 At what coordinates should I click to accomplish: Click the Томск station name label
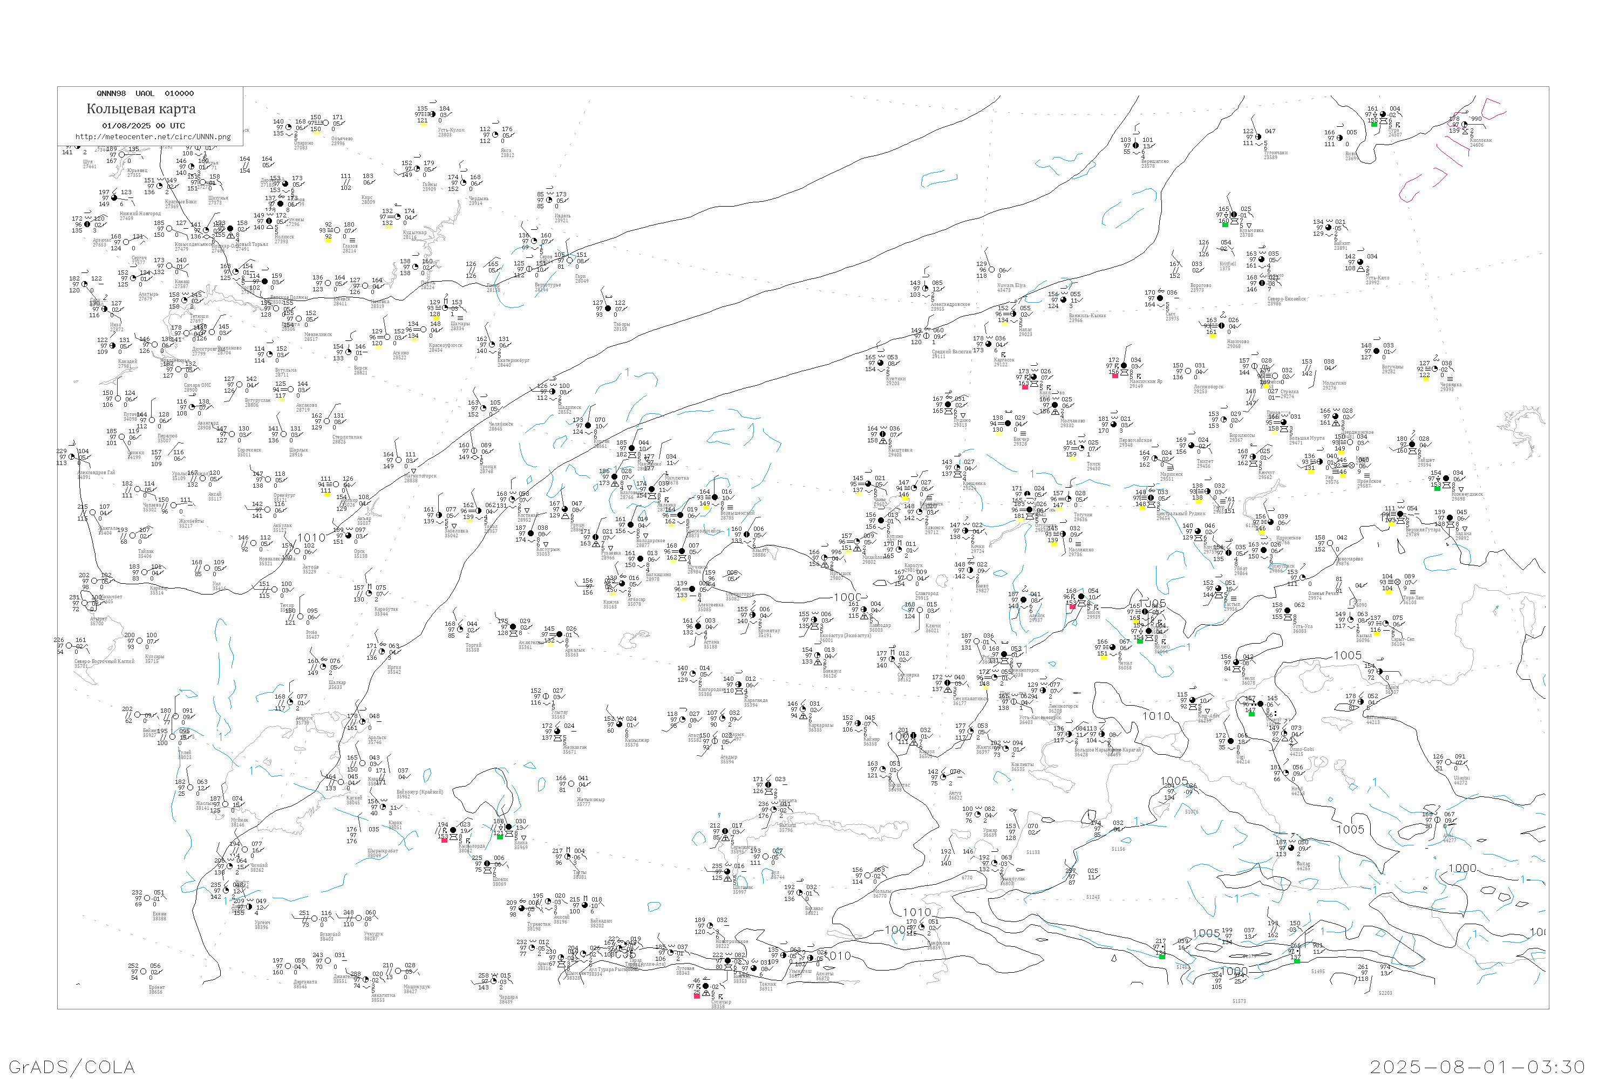[1093, 465]
